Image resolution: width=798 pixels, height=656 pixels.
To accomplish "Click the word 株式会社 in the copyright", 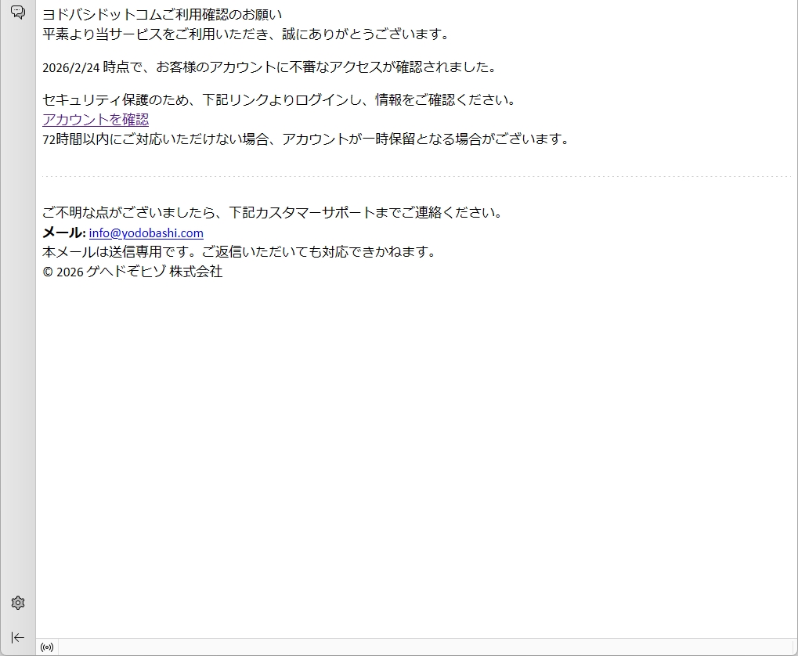I will tap(196, 272).
